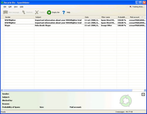Sort messages by the Date column header

click(92, 17)
